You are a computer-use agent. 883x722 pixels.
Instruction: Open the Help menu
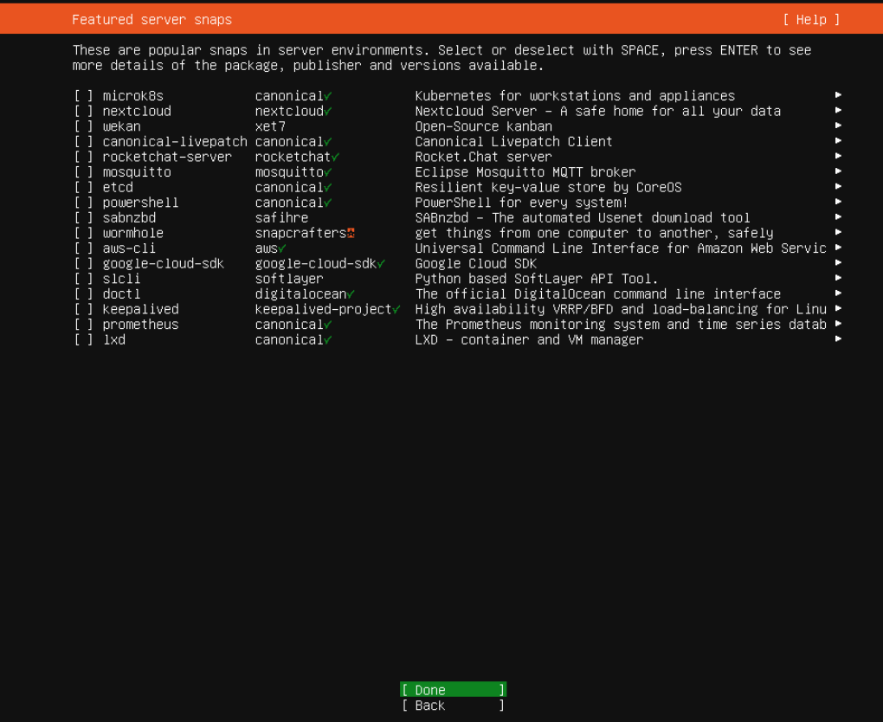click(810, 19)
